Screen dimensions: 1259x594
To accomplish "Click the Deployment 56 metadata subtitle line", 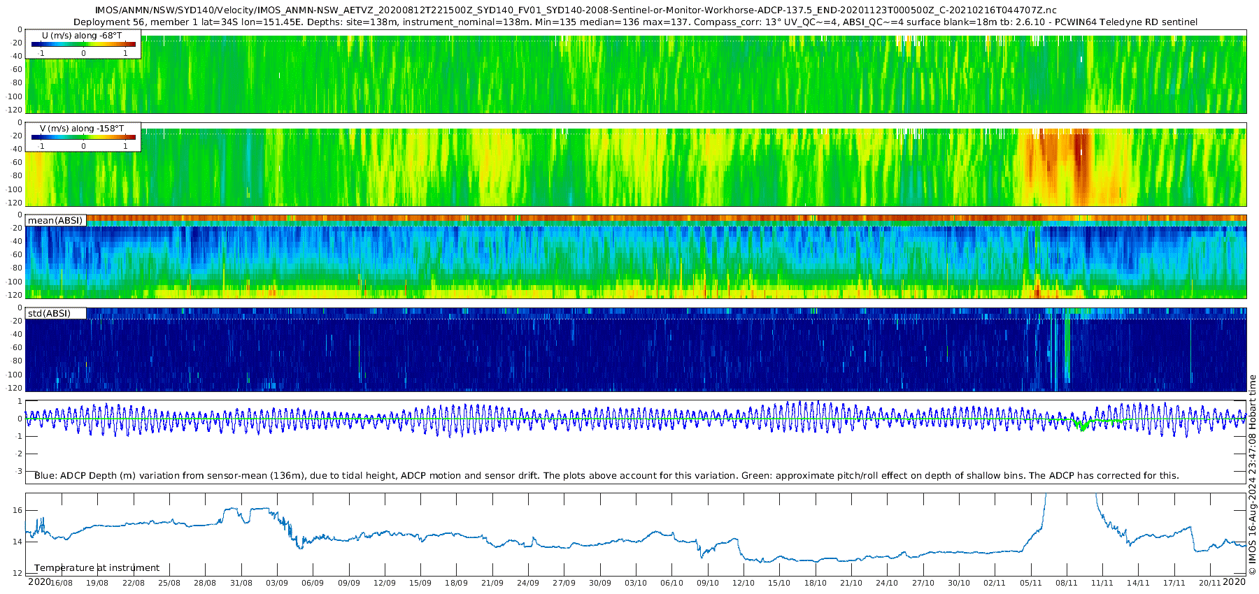I will pyautogui.click(x=635, y=22).
